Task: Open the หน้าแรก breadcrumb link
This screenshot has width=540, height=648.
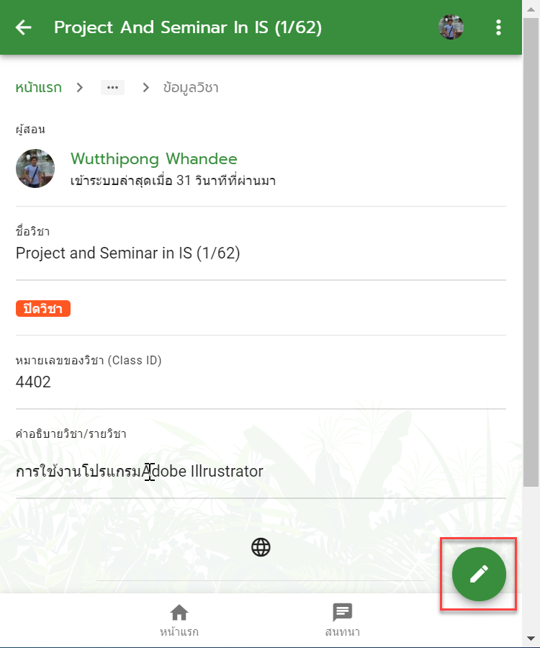Action: 38,88
